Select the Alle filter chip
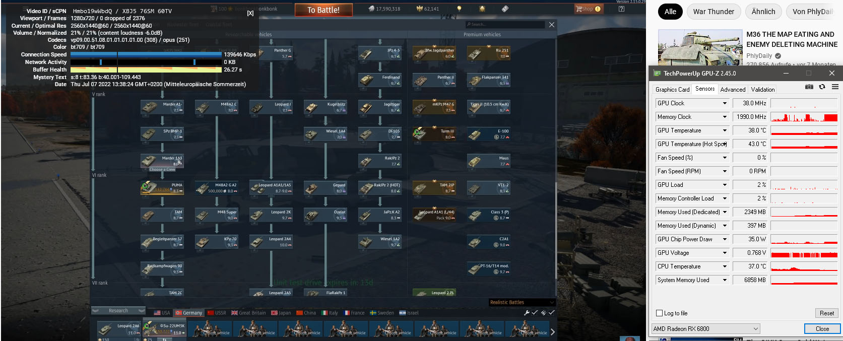This screenshot has height=341, width=843. 670,12
